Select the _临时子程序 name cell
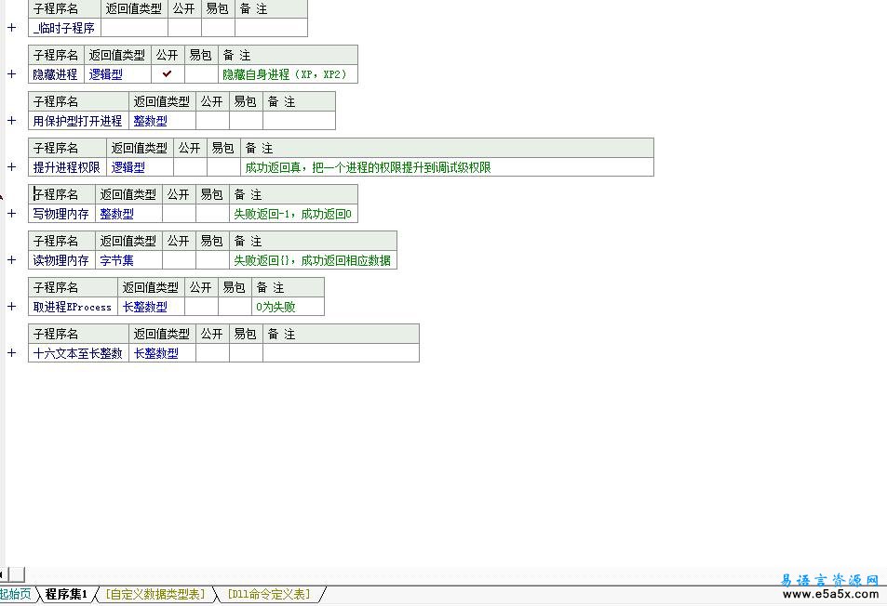Screen dimensions: 887x606 64,28
